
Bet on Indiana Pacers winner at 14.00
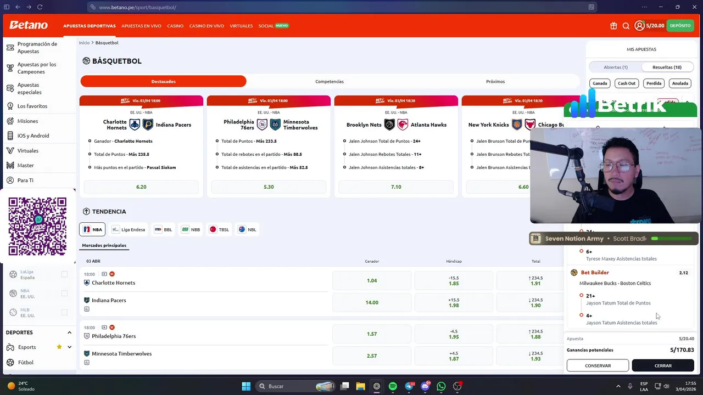click(x=372, y=302)
